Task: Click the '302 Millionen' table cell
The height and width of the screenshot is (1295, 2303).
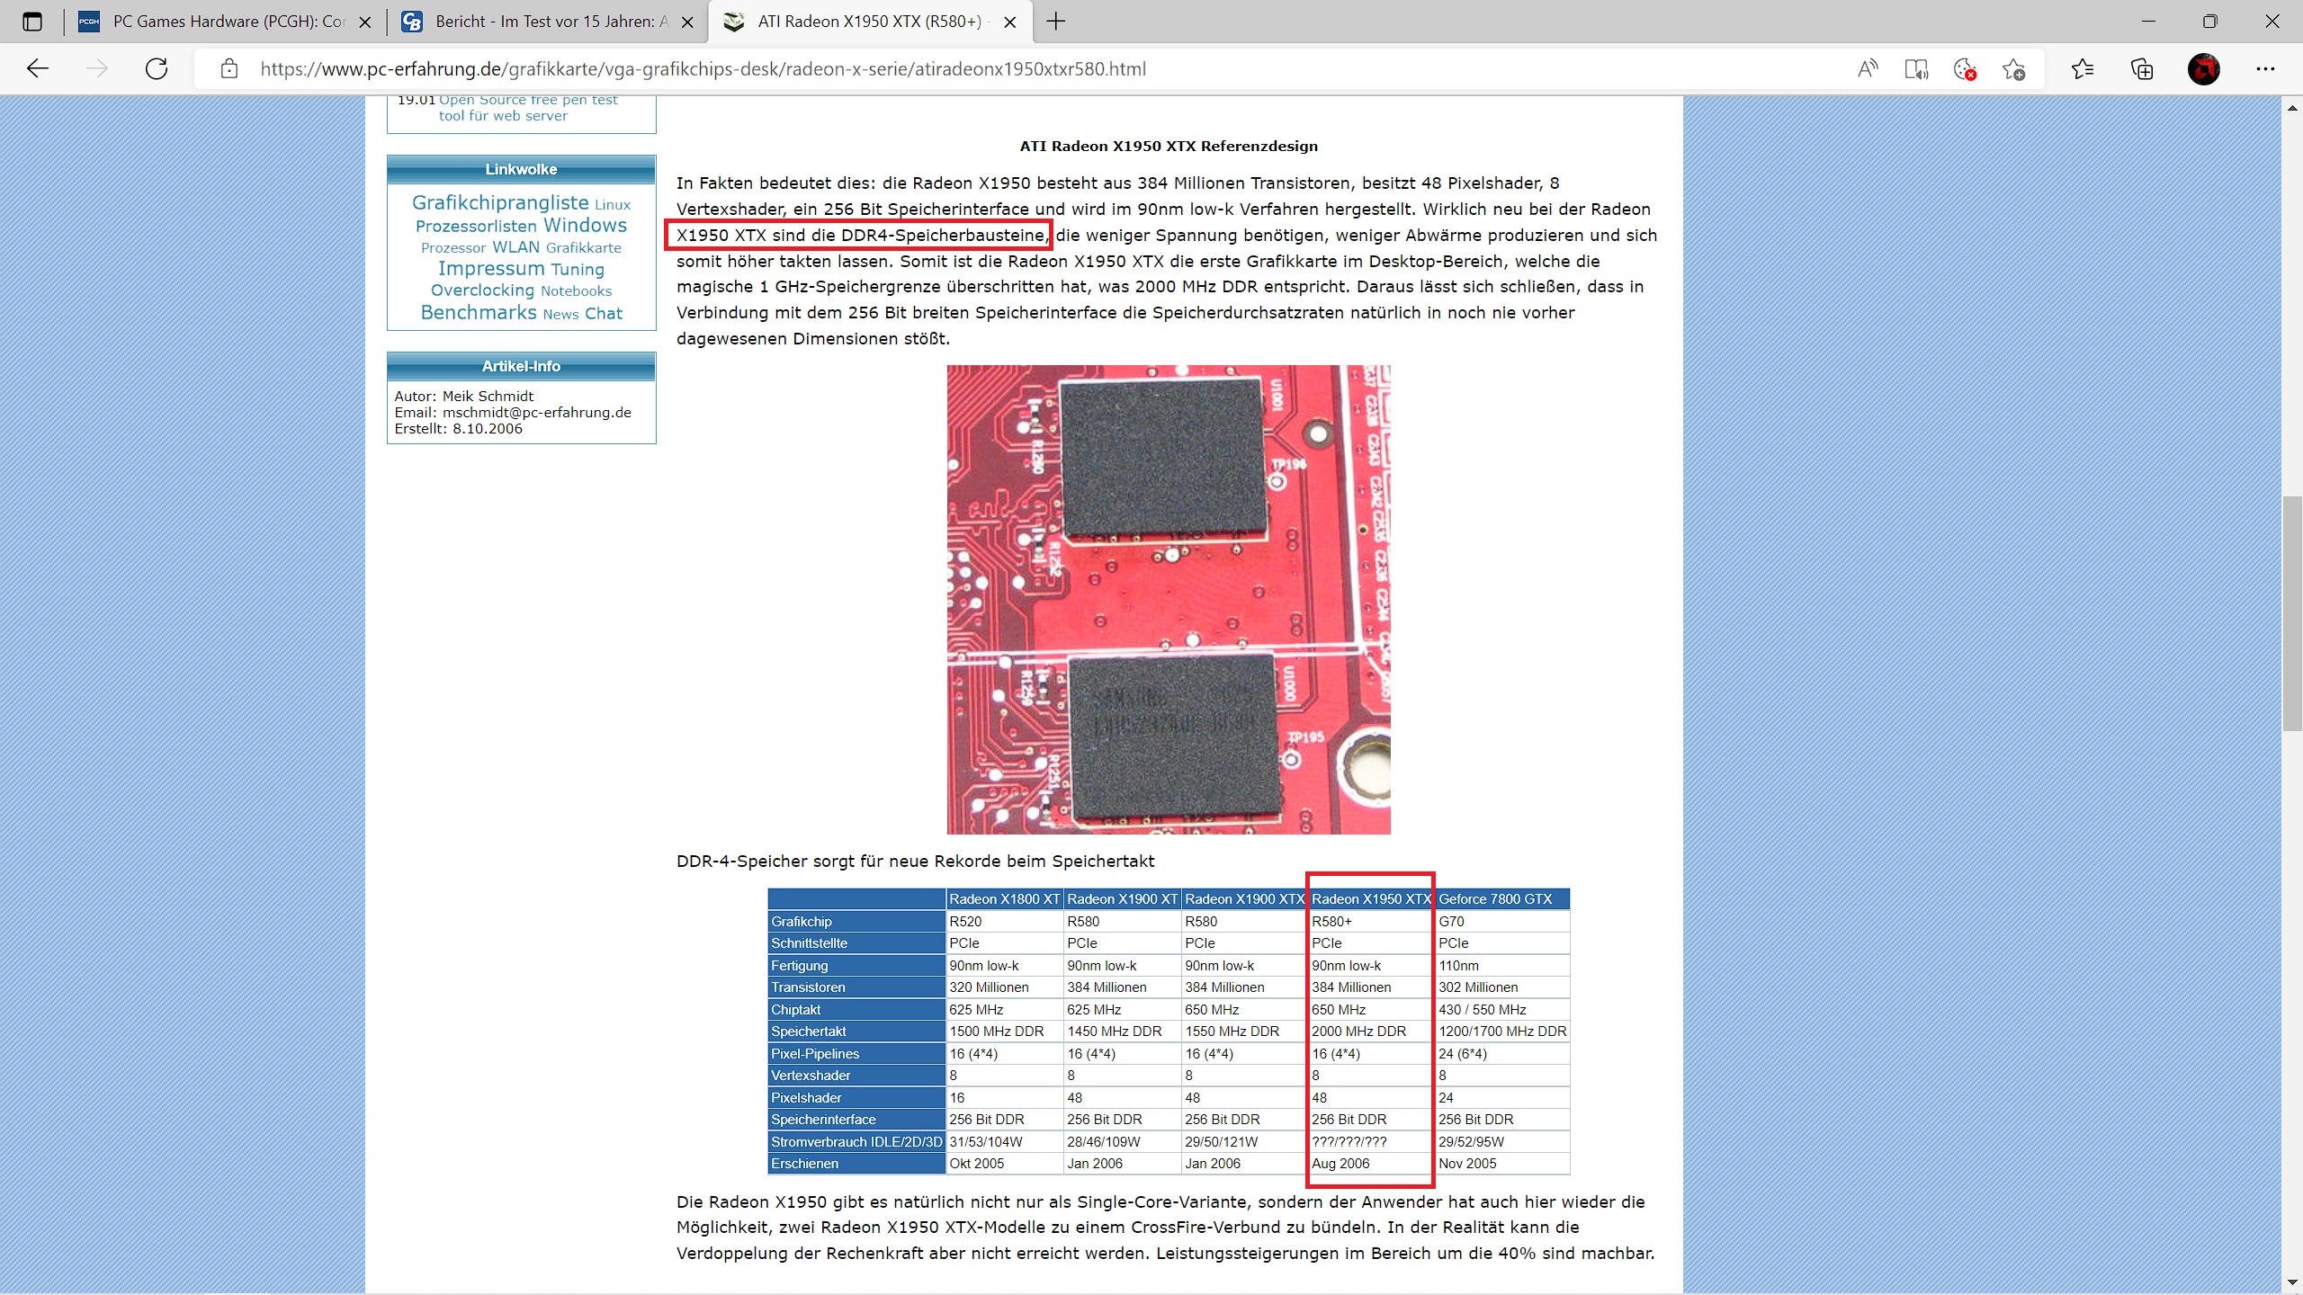Action: coord(1502,987)
